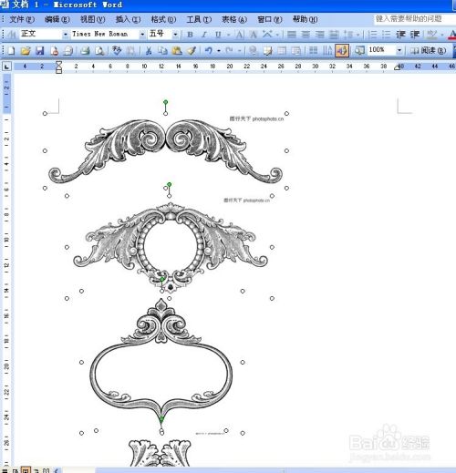Toggle italic formatting
Image resolution: width=456 pixels, height=473 pixels.
[x=204, y=35]
